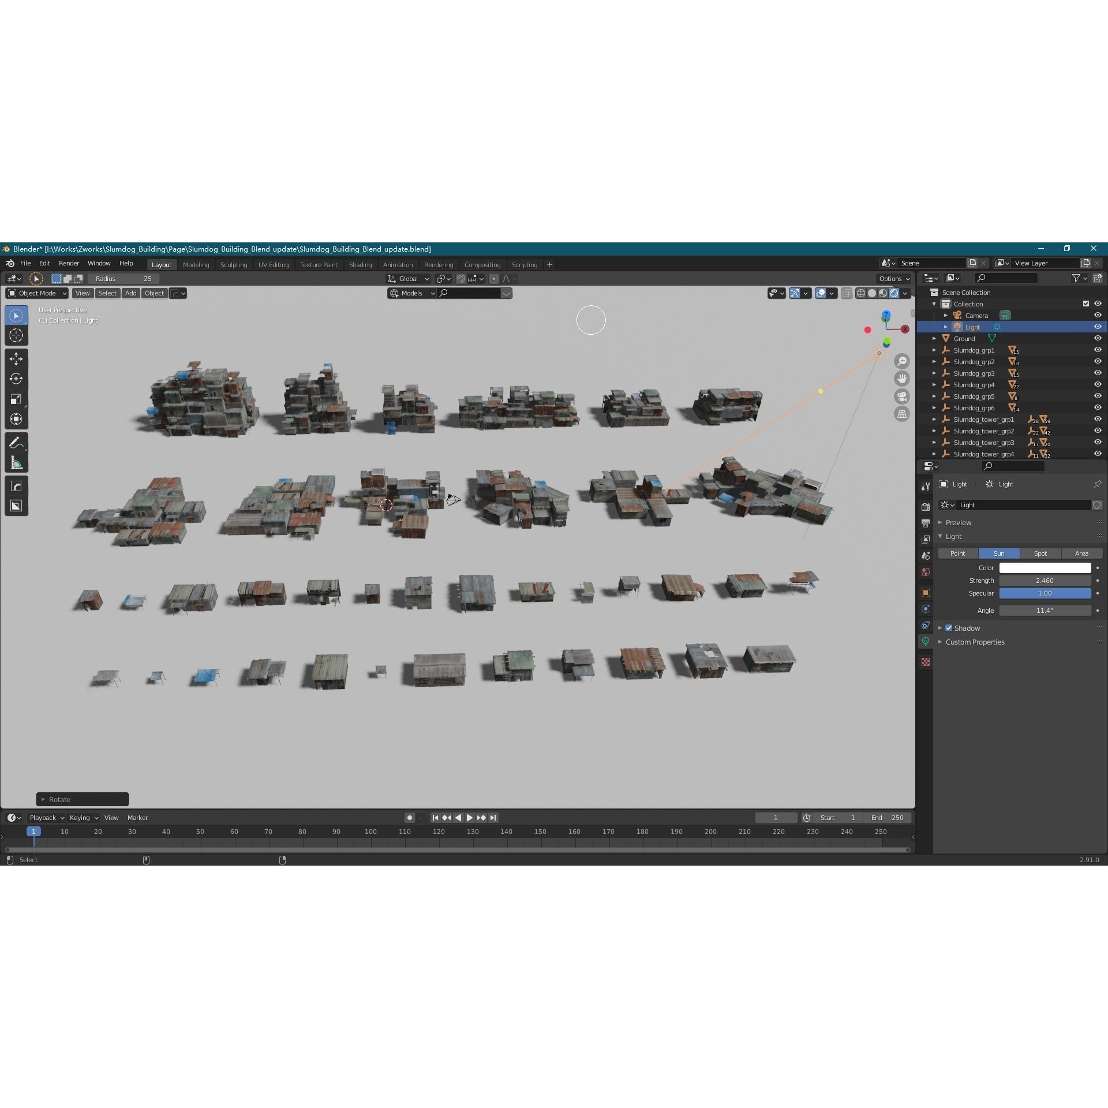
Task: Open the Global transform orientation dropdown
Action: 408,279
